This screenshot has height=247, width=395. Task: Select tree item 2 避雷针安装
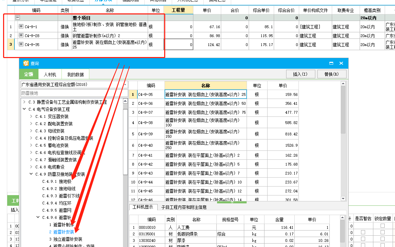(61, 232)
